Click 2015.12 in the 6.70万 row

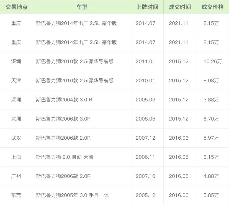pos(179,119)
